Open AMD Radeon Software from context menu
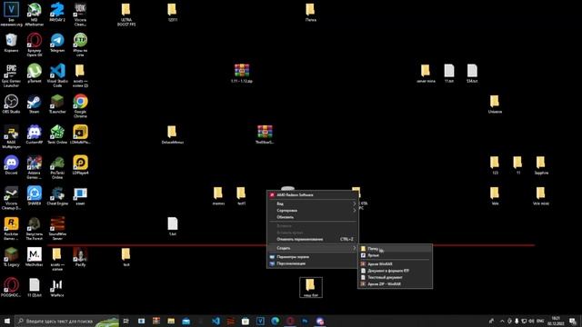 coord(312,195)
